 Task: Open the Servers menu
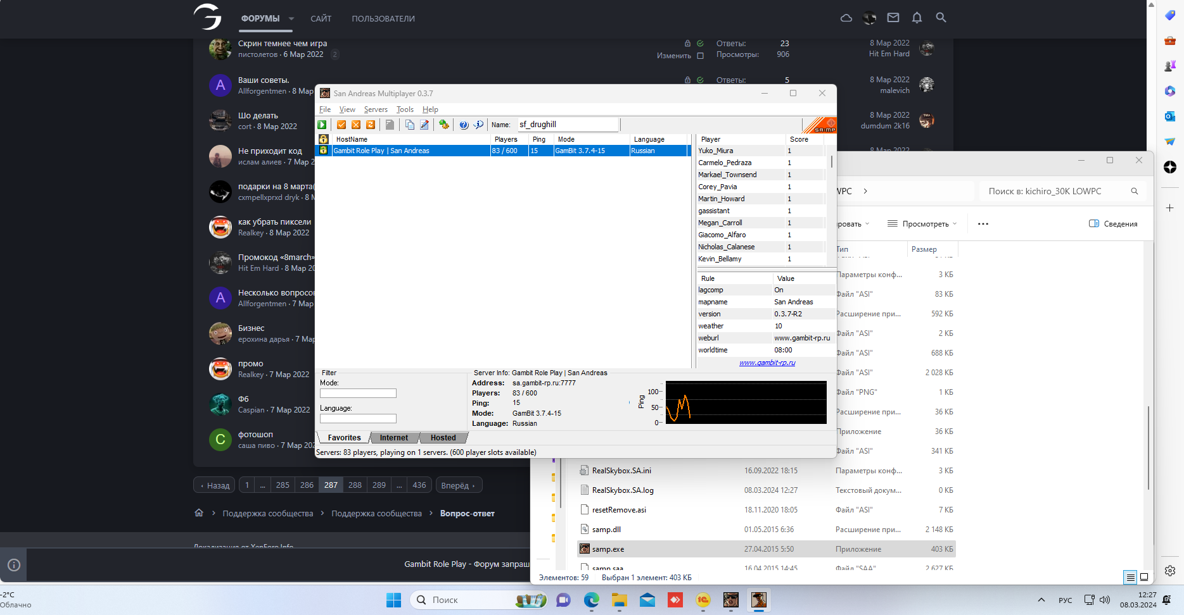[376, 109]
